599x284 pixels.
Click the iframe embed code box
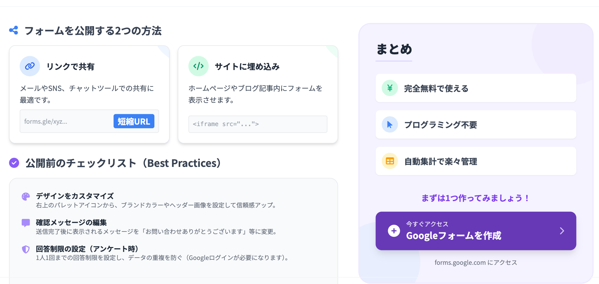(257, 124)
